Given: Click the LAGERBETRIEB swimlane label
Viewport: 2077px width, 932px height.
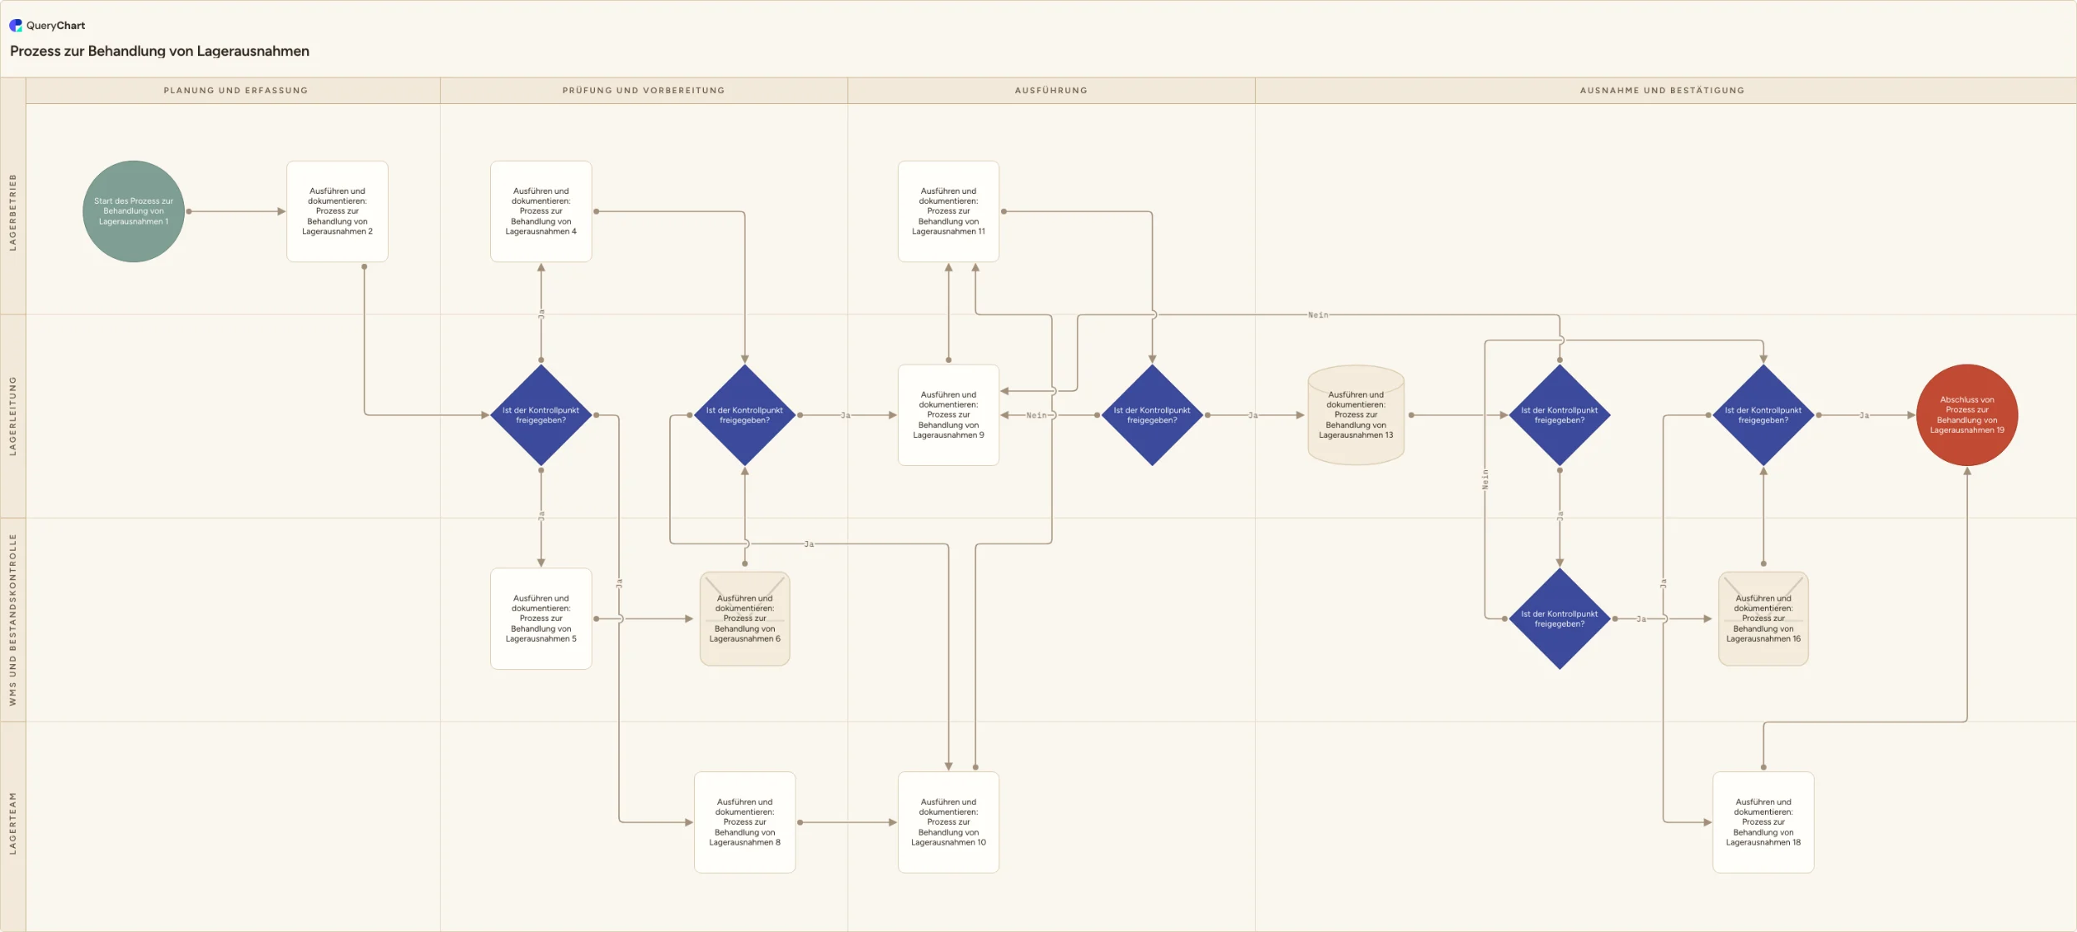Looking at the screenshot, I should pos(12,212).
